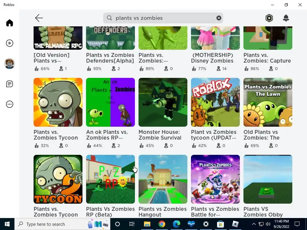This screenshot has width=307, height=230.
Task: Open Plants Vs Zombies RP (Beta) thumbnail
Action: pos(110,179)
